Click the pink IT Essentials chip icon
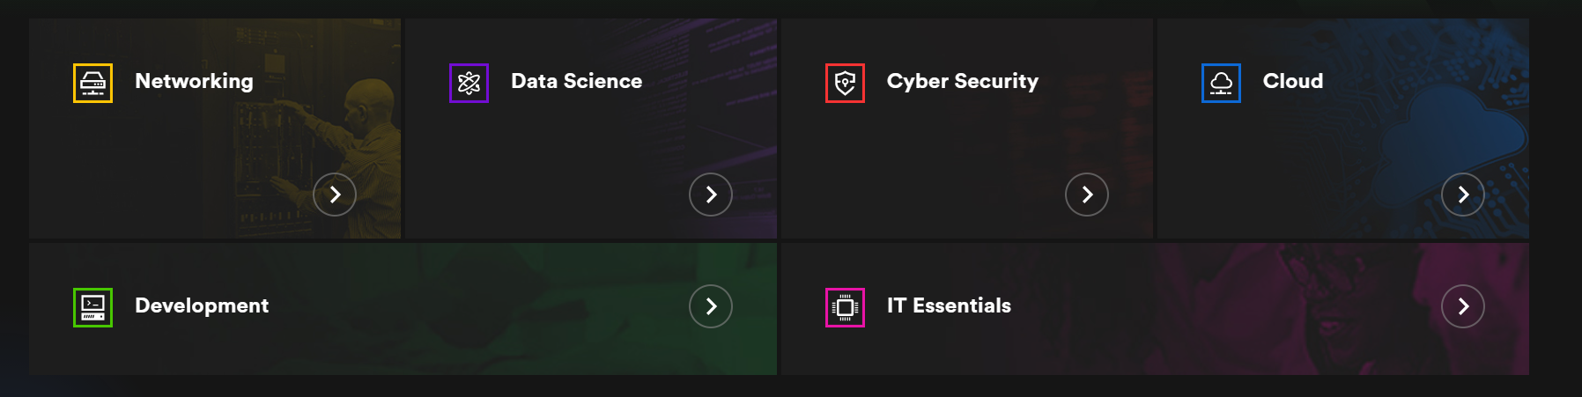This screenshot has width=1582, height=397. [x=845, y=307]
